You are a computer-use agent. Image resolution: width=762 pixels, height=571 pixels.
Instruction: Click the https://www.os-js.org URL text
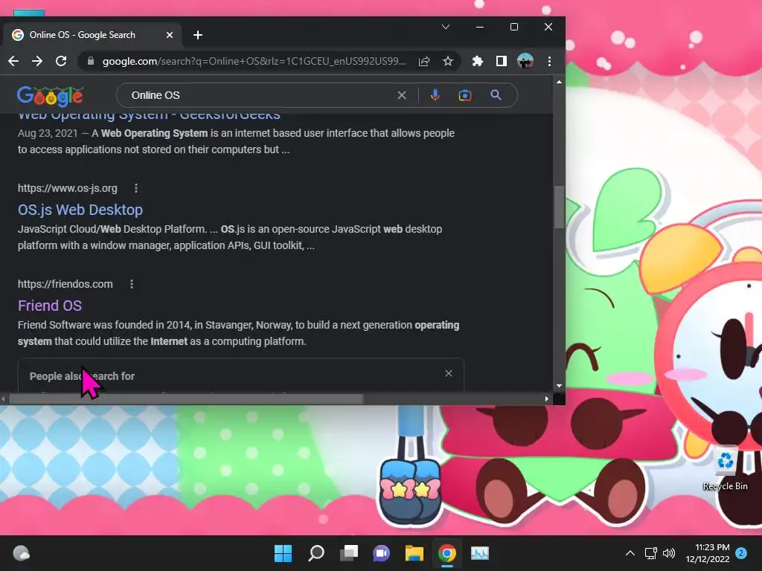(x=68, y=188)
